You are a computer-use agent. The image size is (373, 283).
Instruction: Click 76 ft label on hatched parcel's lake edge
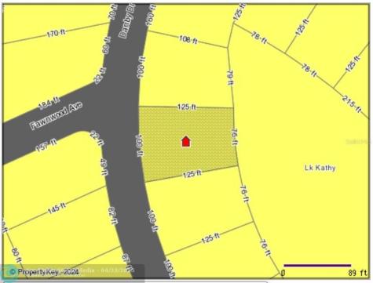pyautogui.click(x=235, y=136)
